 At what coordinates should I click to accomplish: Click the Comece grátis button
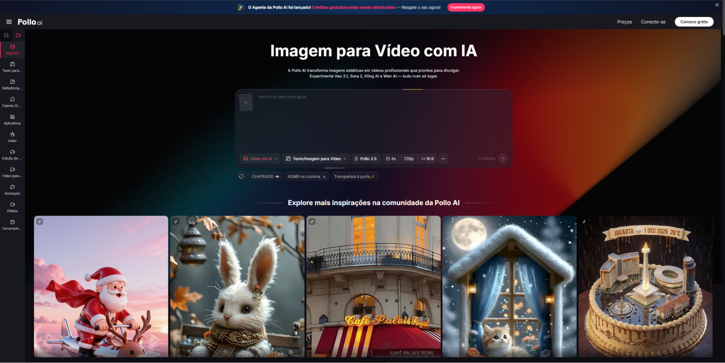(x=694, y=22)
